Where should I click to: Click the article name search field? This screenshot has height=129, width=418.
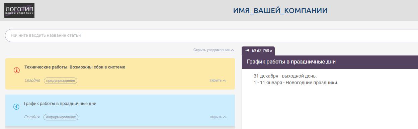[212, 35]
